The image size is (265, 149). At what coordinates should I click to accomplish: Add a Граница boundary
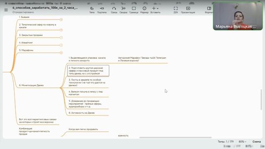134,10
